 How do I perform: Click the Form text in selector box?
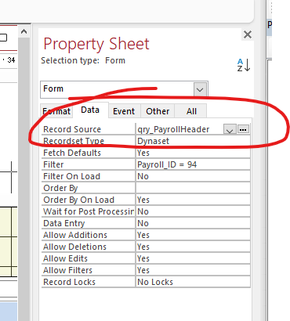[x=53, y=88]
